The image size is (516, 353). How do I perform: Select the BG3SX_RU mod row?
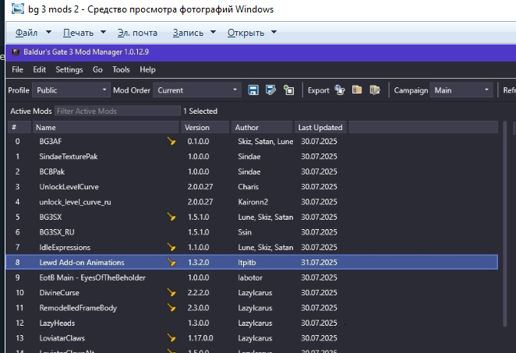pos(252,232)
